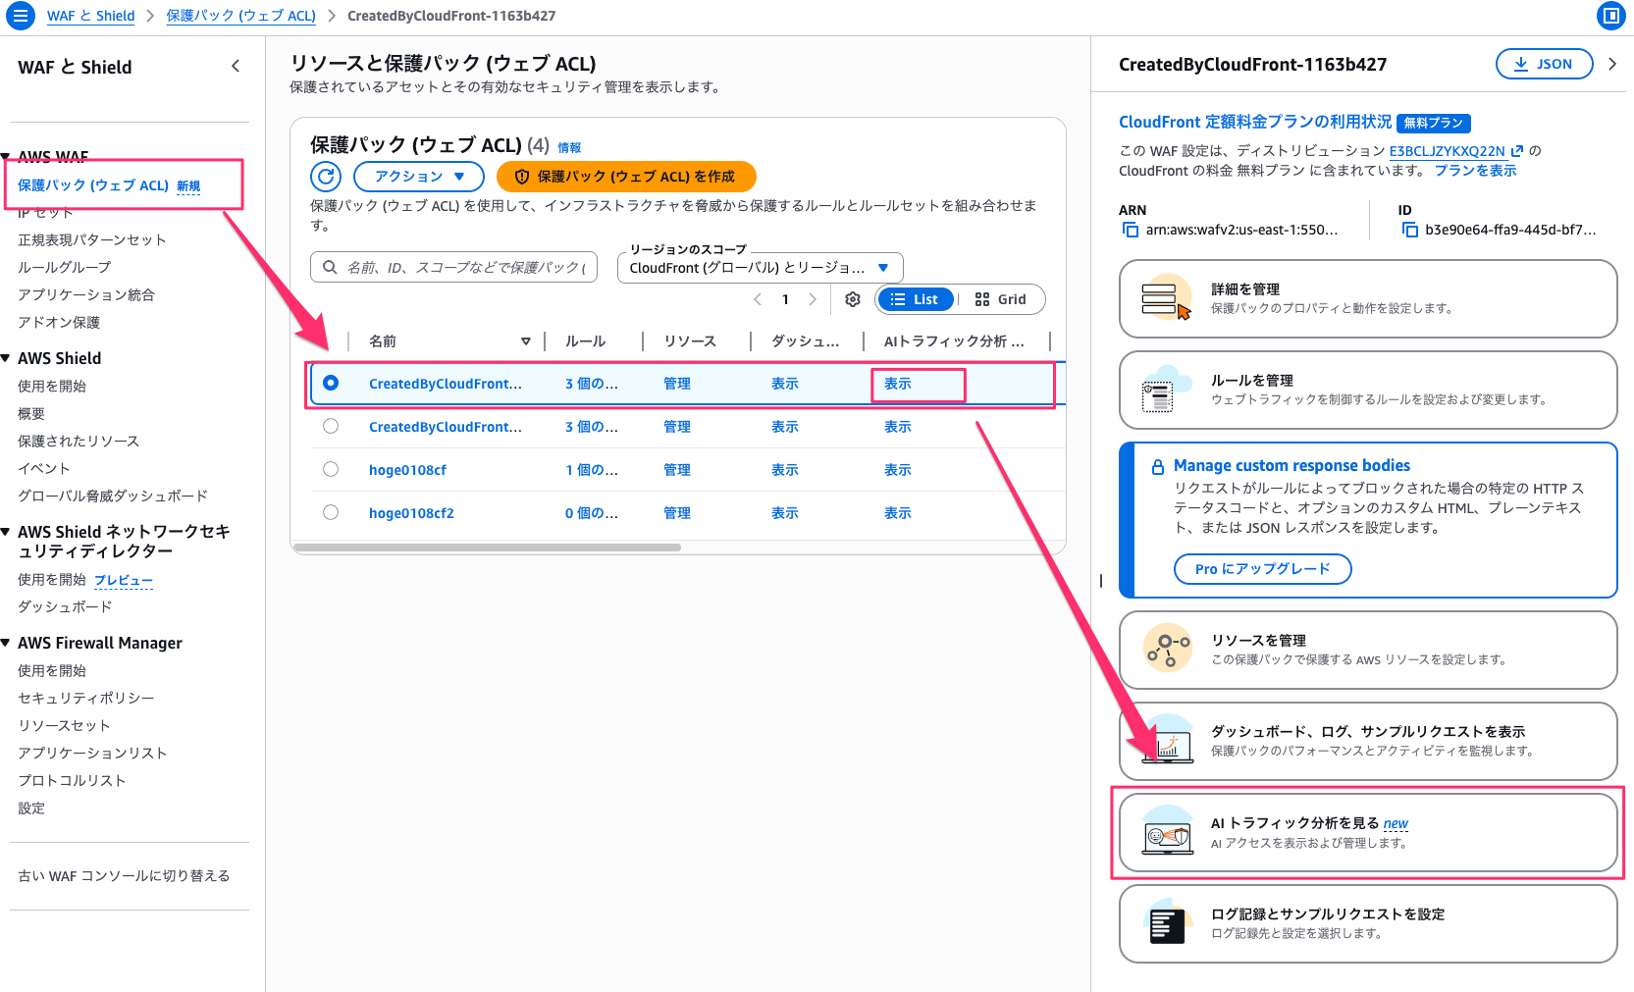The height and width of the screenshot is (992, 1634).
Task: Sort table by 名前 column arrow
Action: 526,341
